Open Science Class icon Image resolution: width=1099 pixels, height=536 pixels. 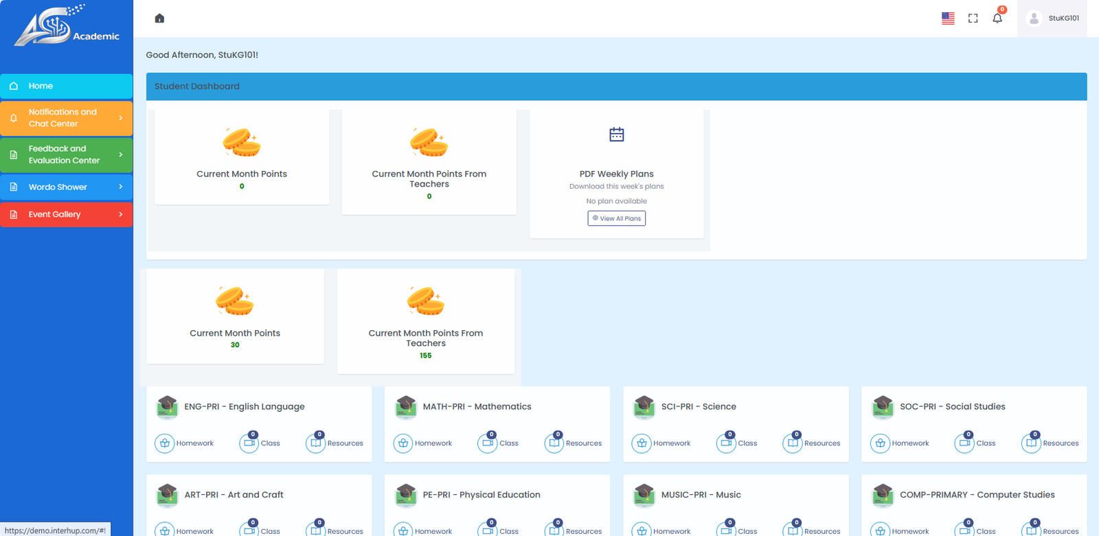click(726, 443)
